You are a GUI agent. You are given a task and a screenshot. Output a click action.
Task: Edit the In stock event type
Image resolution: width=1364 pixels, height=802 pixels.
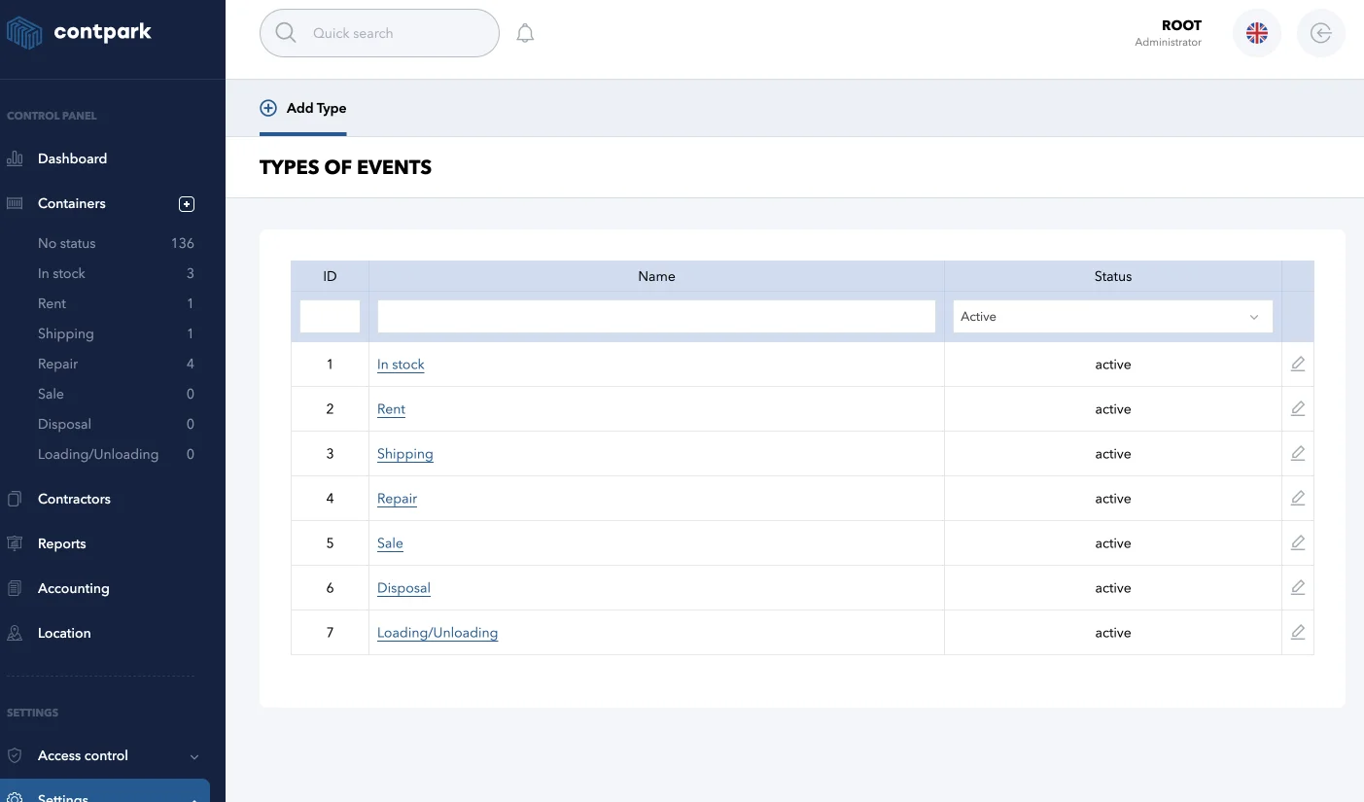[1297, 365]
